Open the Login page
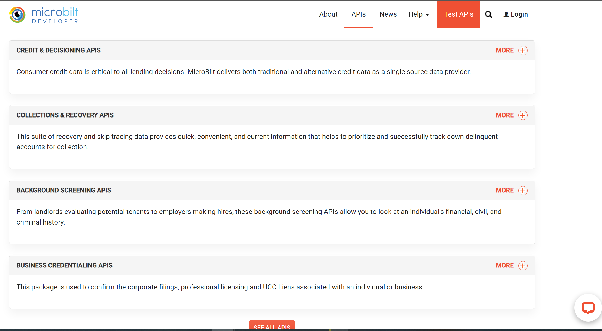Image resolution: width=602 pixels, height=331 pixels. [518, 14]
